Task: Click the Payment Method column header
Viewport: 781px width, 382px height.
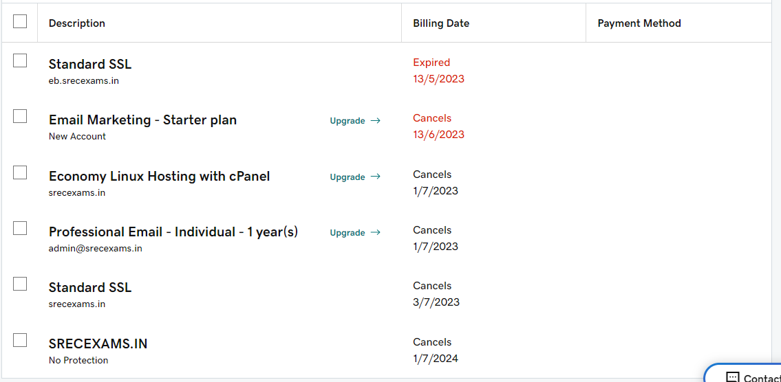Action: 639,23
